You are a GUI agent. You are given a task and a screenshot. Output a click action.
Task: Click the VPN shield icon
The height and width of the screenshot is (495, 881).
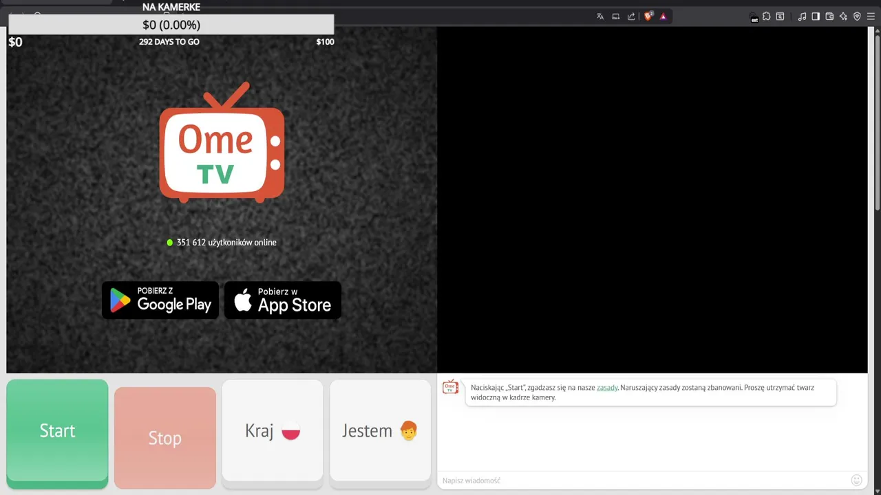(857, 16)
